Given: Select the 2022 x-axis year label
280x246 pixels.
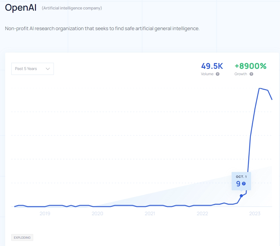Looking at the screenshot, I should [x=202, y=213].
